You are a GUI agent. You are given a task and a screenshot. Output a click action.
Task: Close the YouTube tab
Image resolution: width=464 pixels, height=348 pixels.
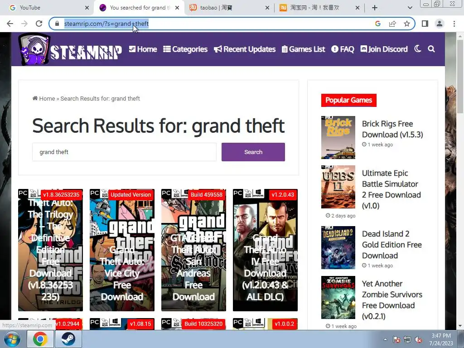pos(87,8)
